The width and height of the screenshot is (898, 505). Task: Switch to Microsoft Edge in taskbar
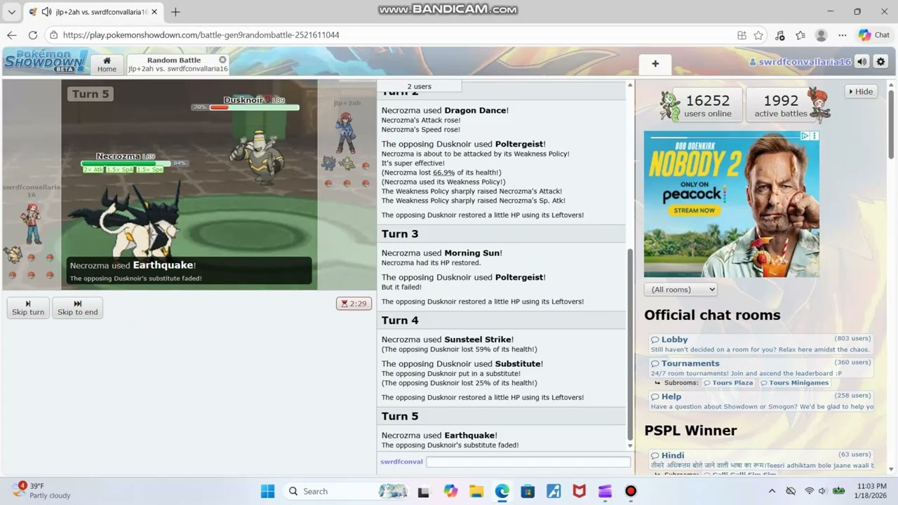(502, 491)
